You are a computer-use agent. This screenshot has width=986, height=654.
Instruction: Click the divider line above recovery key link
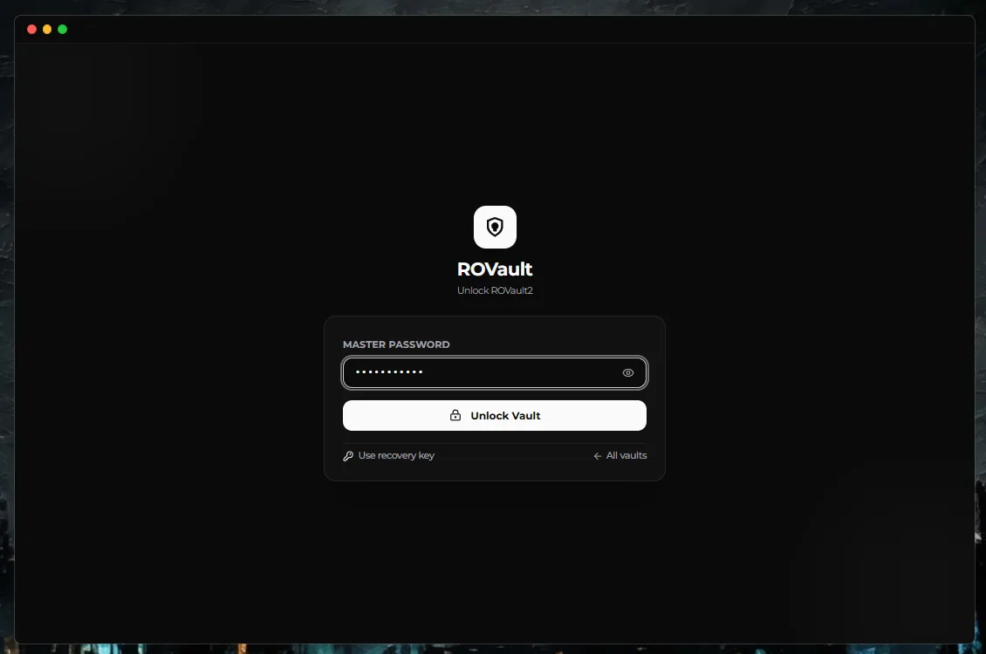pos(494,444)
